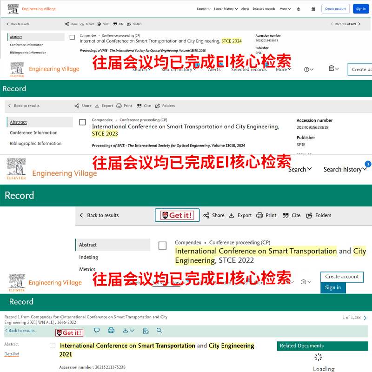Image resolution: width=372 pixels, height=372 pixels.
Task: Tick the checkbox beside the STCE 2023 record title
Action: pyautogui.click(x=82, y=122)
